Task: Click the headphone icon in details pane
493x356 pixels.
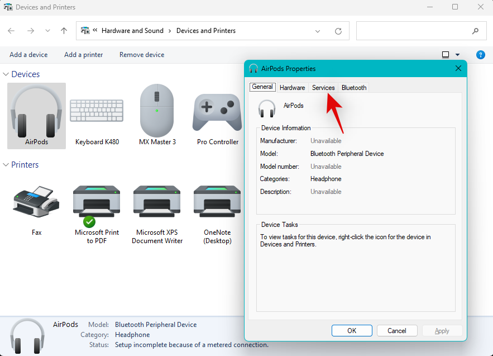Action: coord(27,336)
